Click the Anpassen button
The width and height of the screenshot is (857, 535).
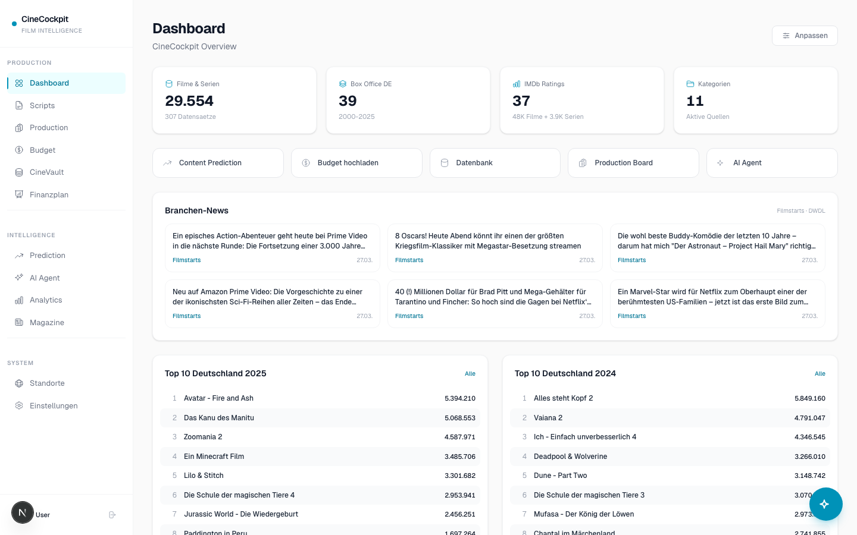click(805, 36)
